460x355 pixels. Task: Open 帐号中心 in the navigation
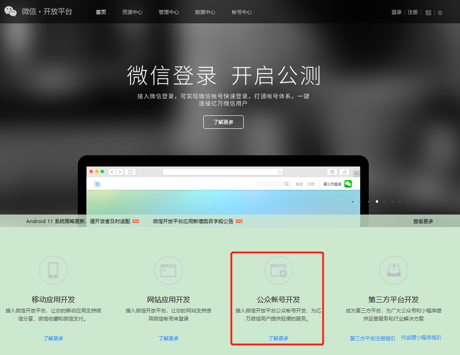[242, 12]
